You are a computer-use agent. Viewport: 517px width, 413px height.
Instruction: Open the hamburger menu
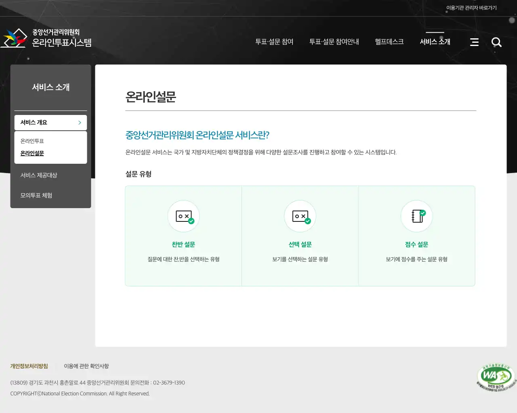tap(474, 42)
